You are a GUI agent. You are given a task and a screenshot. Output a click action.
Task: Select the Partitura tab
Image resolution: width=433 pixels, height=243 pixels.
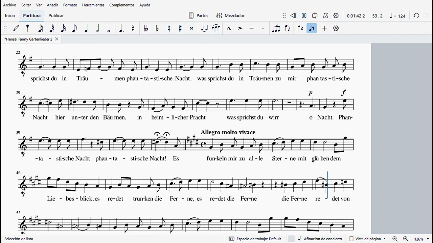pyautogui.click(x=32, y=16)
